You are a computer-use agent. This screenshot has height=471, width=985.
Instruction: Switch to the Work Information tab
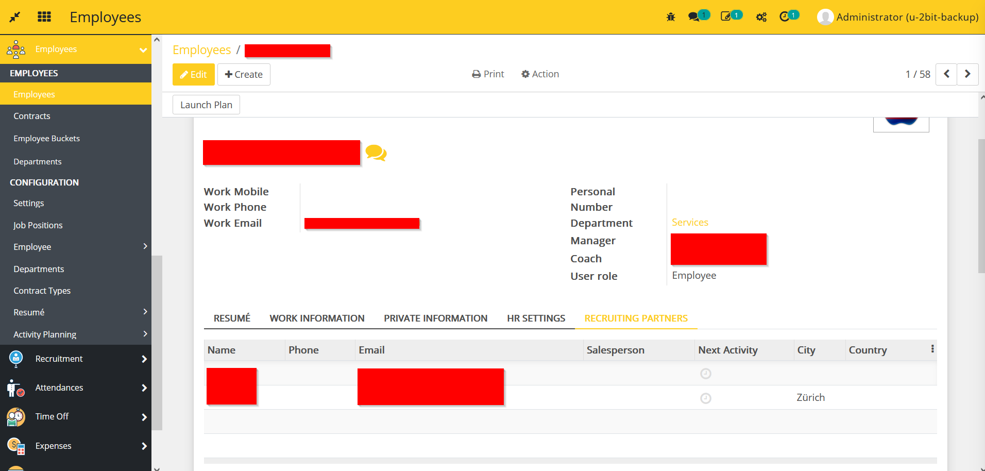(x=317, y=318)
